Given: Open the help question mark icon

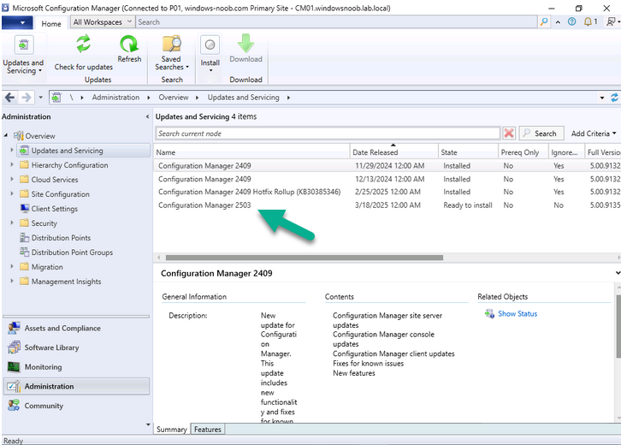Looking at the screenshot, I should tap(571, 21).
